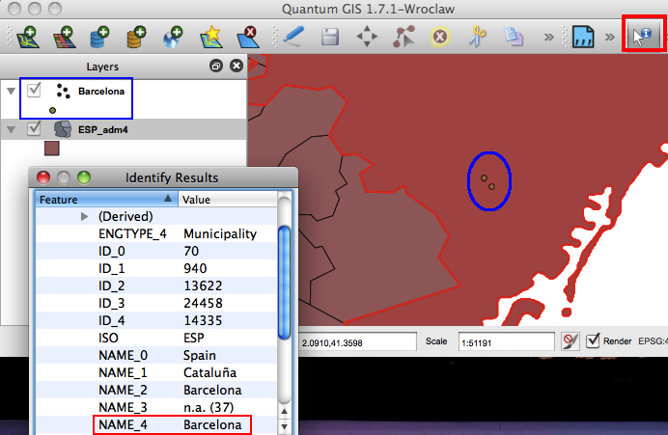Sort by the Feature column header
This screenshot has height=435, width=668.
click(106, 200)
